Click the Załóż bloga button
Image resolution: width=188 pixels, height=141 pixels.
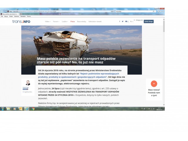pyautogui.click(x=148, y=21)
